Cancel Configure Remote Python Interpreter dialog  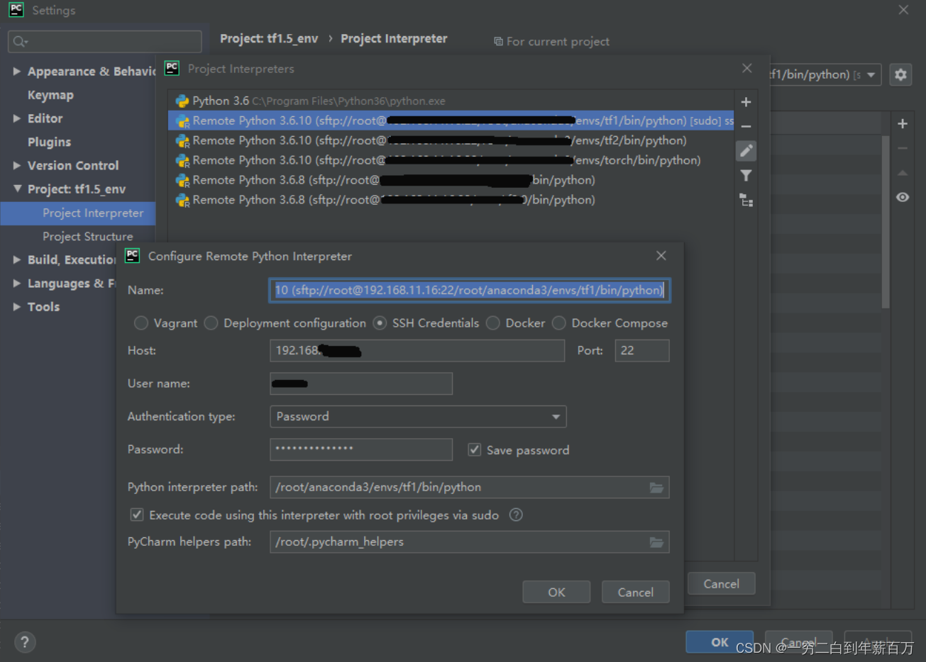click(x=635, y=593)
